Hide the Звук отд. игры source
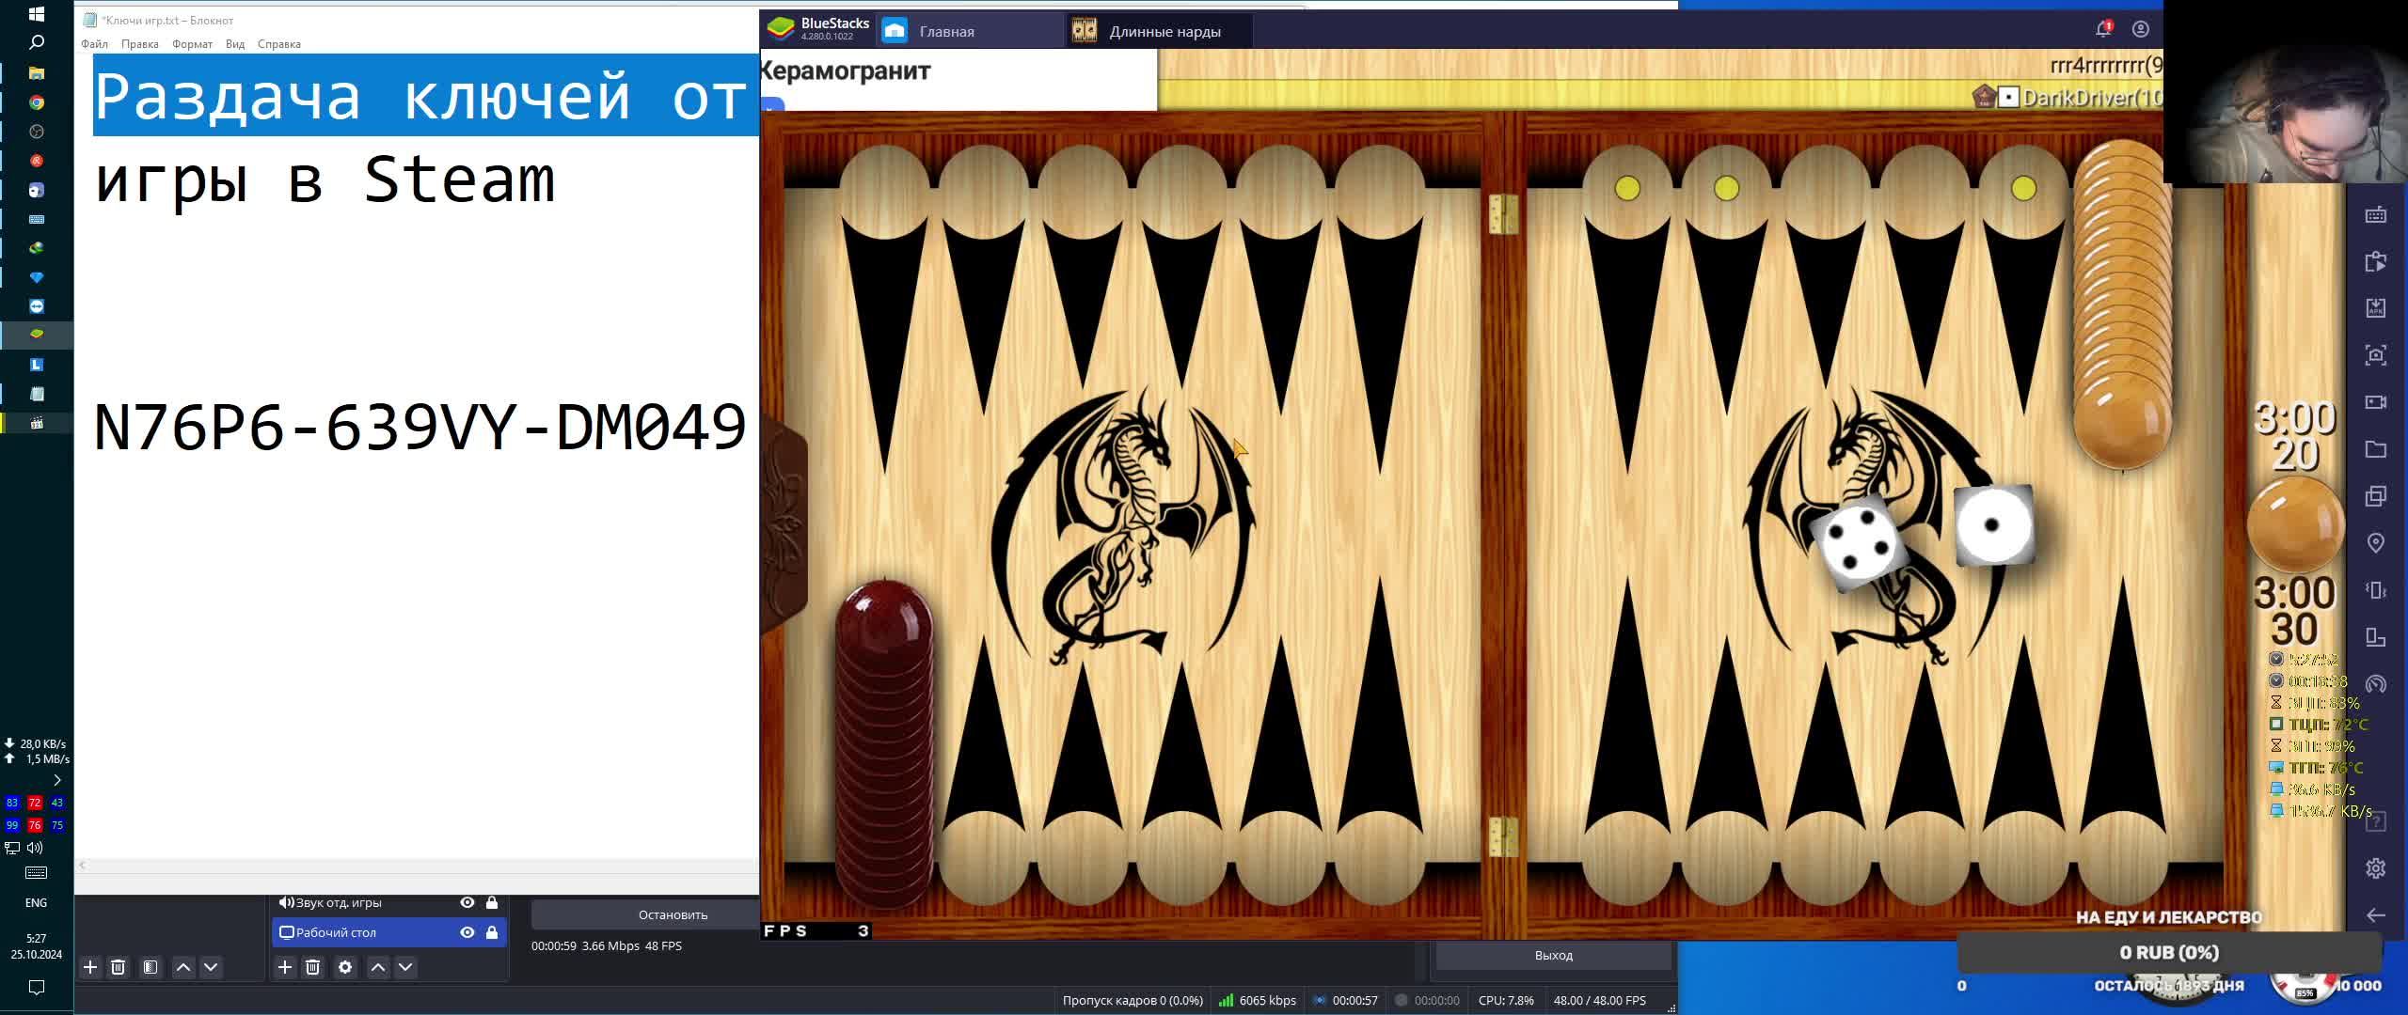This screenshot has height=1015, width=2408. 467,902
